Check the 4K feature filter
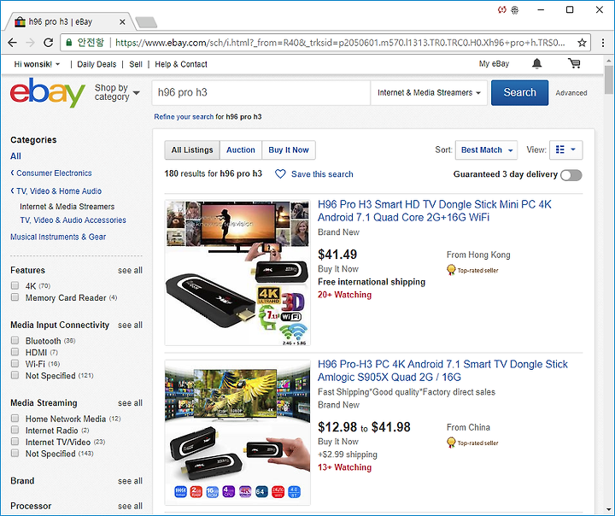The width and height of the screenshot is (615, 516). coord(15,285)
